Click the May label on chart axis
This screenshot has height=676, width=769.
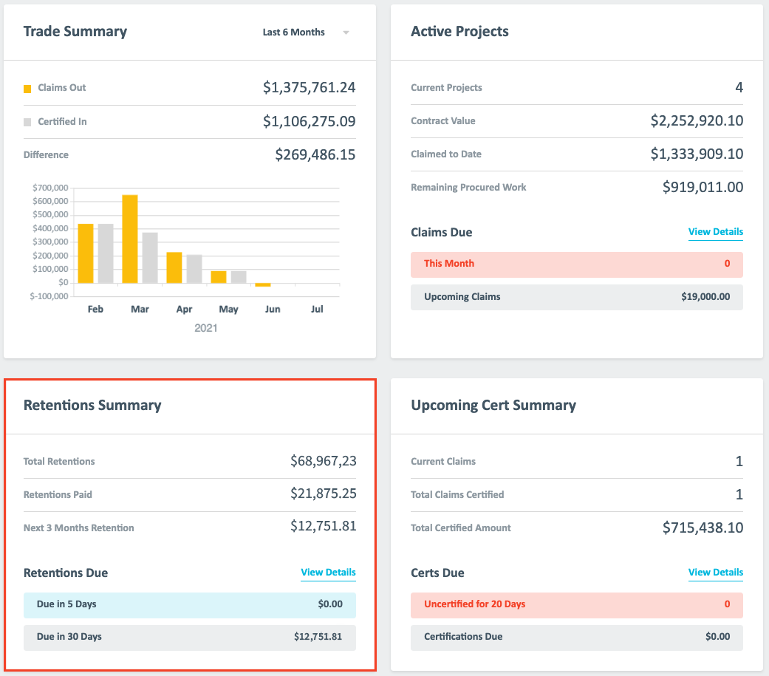point(228,310)
